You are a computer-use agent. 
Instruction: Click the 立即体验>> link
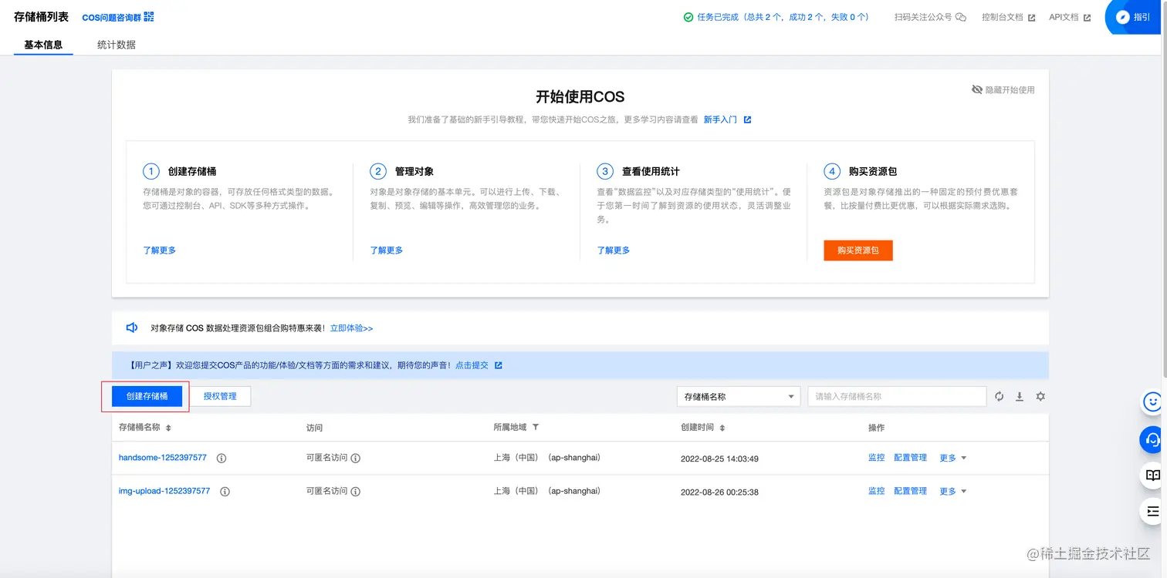coord(352,328)
